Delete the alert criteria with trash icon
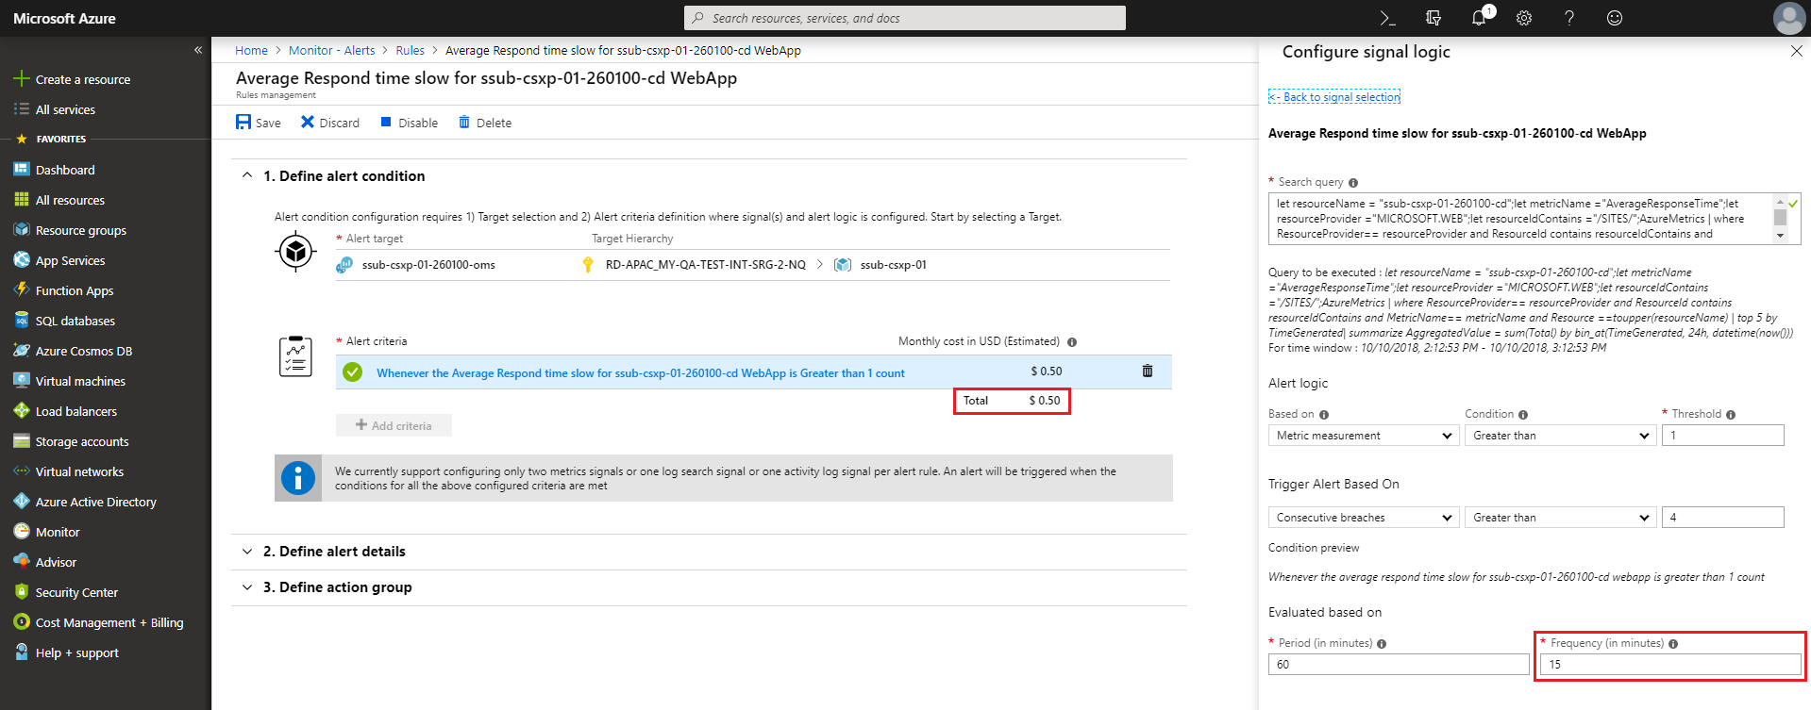This screenshot has height=710, width=1811. click(1148, 372)
